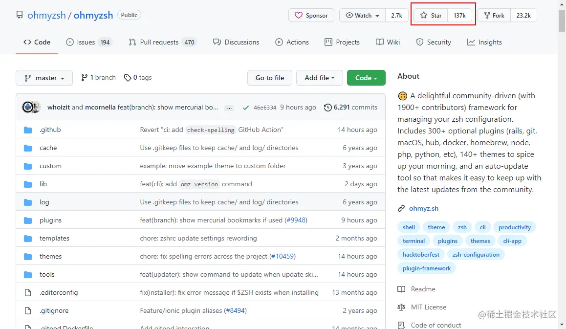The image size is (566, 329).
Task: Visit the ohmyz.sh website link
Action: point(423,208)
